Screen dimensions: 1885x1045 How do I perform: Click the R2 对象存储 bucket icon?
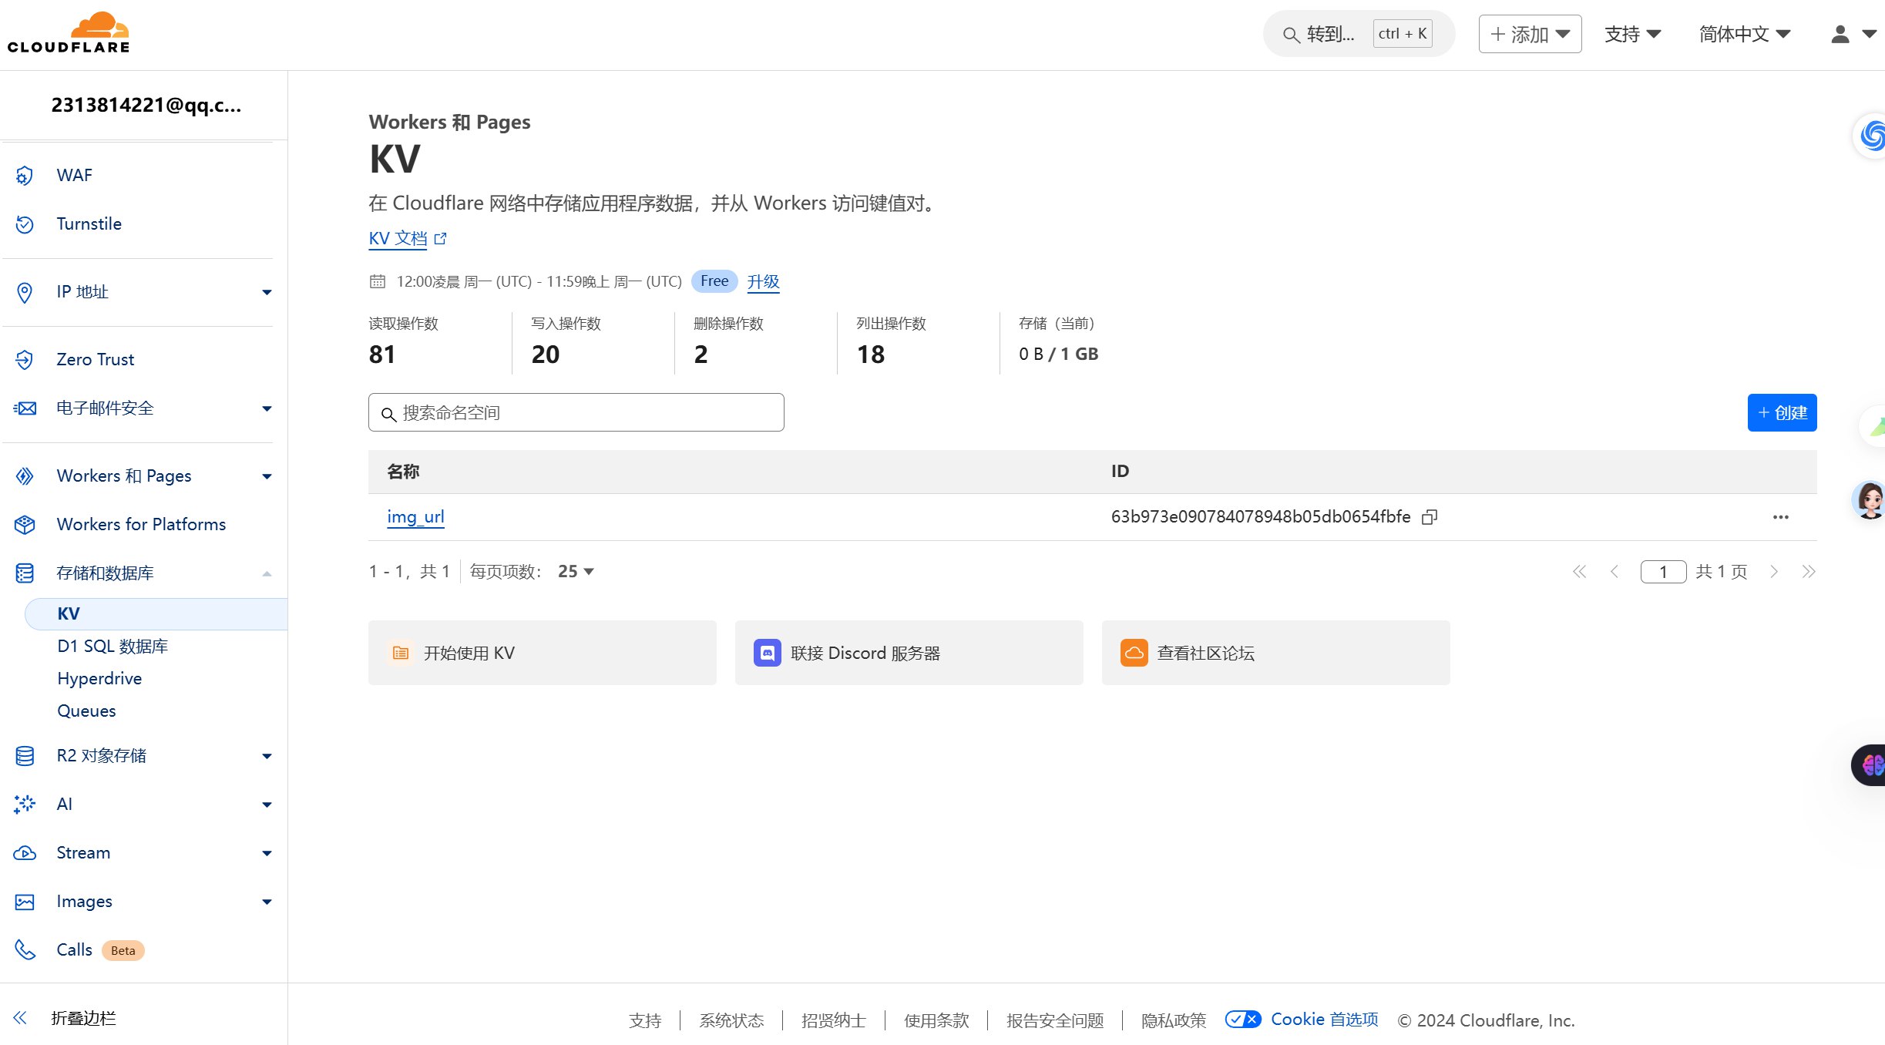coord(25,756)
